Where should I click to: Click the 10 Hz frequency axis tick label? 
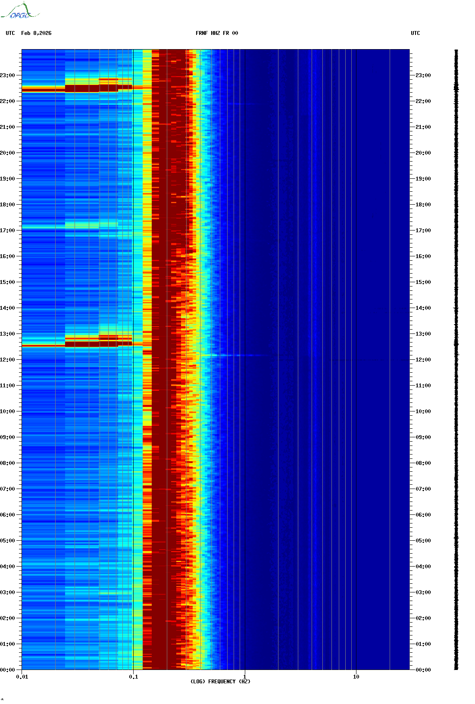356,677
